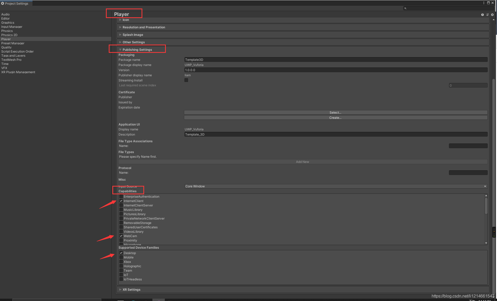Click the Capabilities list scrollbar thumb
Screen dimensions: 497x301
pyautogui.click(x=486, y=206)
